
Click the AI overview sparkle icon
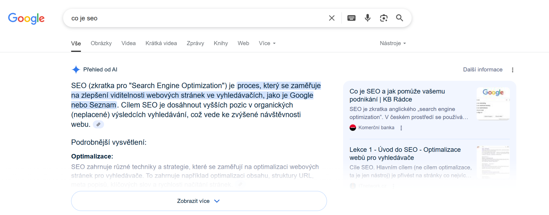76,69
